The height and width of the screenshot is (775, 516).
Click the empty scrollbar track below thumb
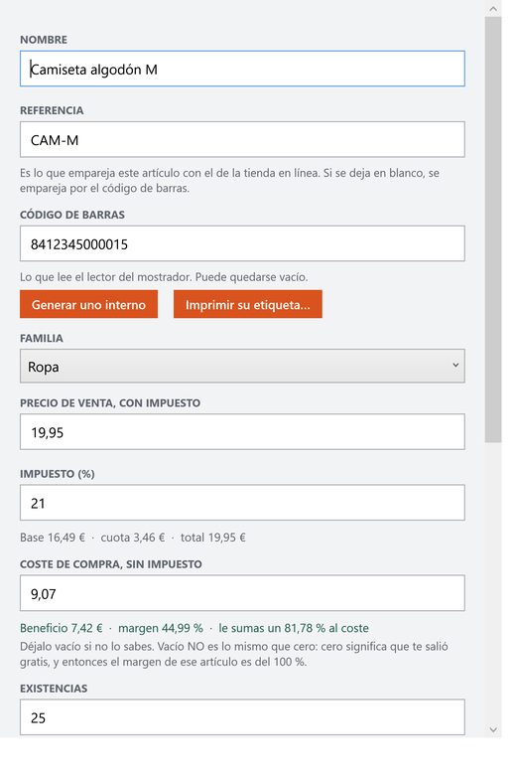(x=493, y=582)
